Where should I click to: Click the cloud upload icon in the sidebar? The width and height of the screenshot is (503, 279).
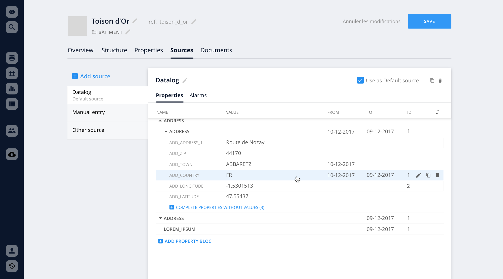(12, 154)
